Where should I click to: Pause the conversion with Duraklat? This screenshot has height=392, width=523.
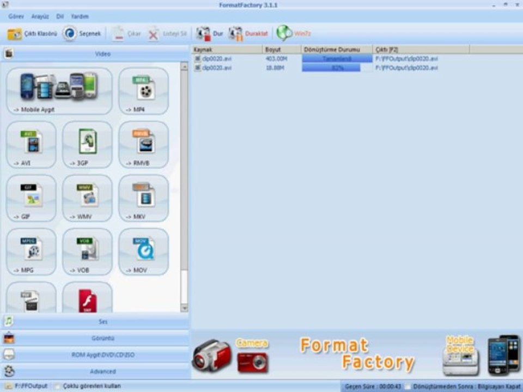[248, 34]
